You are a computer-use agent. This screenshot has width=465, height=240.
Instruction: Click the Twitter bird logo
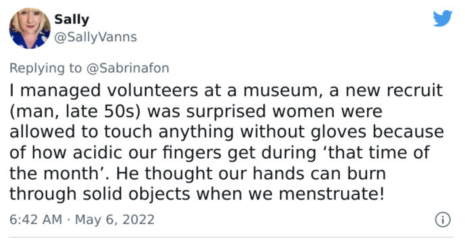point(442,18)
